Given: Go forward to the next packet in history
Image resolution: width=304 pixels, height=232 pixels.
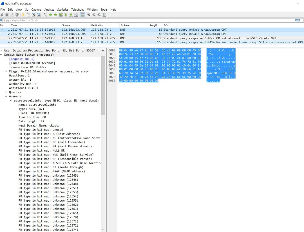Looking at the screenshot, I should (55, 15).
